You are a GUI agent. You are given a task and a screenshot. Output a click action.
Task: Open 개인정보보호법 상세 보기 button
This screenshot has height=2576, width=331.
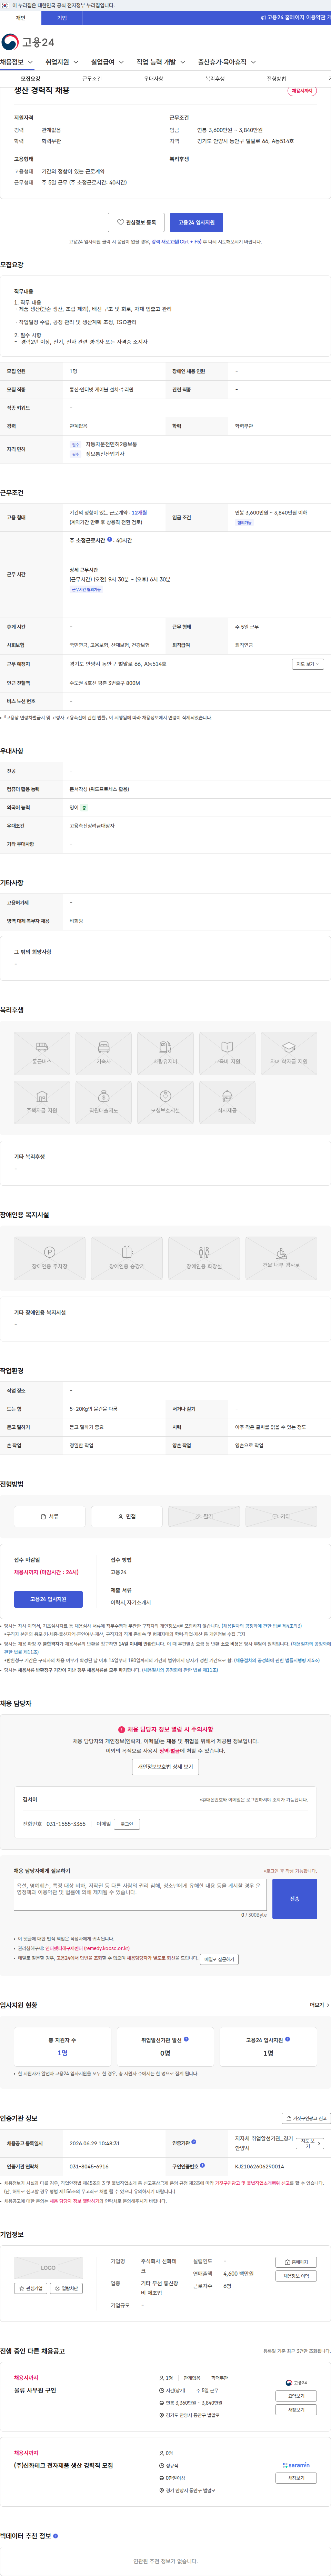point(165,1767)
